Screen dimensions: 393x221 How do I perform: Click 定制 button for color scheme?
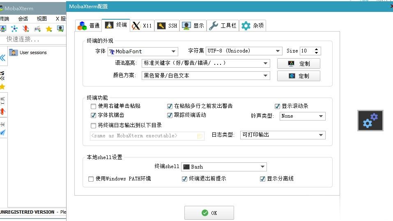[x=299, y=76]
